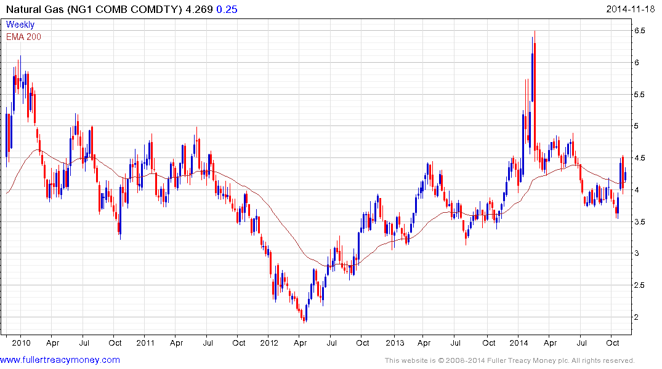Viewport: 662px width, 369px height.
Task: Click the 5.5 price level on the y-axis
Action: point(639,95)
